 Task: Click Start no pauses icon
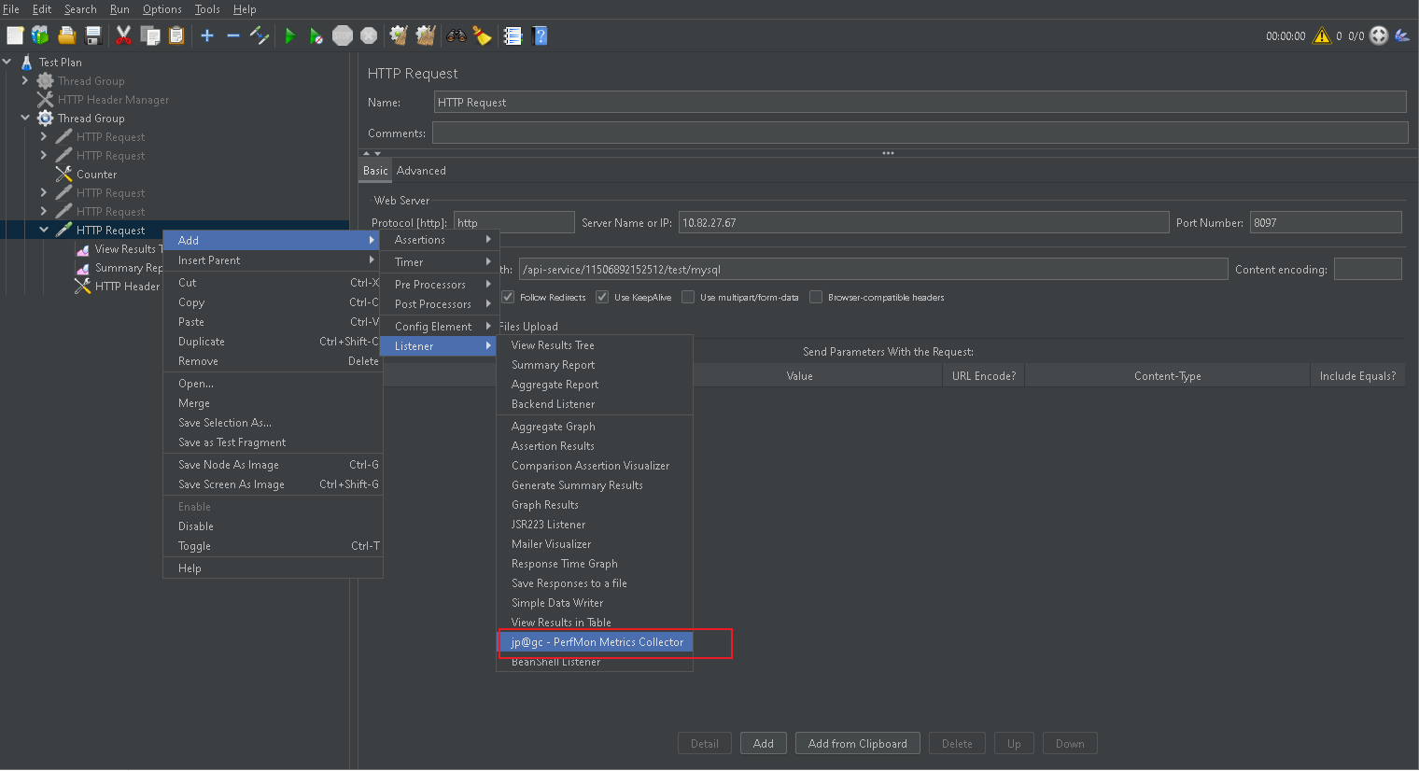pos(316,35)
